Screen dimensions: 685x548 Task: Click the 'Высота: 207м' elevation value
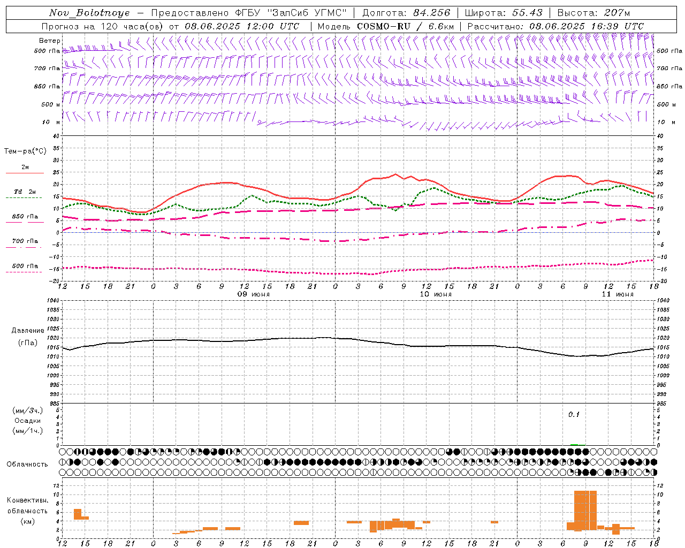coord(593,13)
